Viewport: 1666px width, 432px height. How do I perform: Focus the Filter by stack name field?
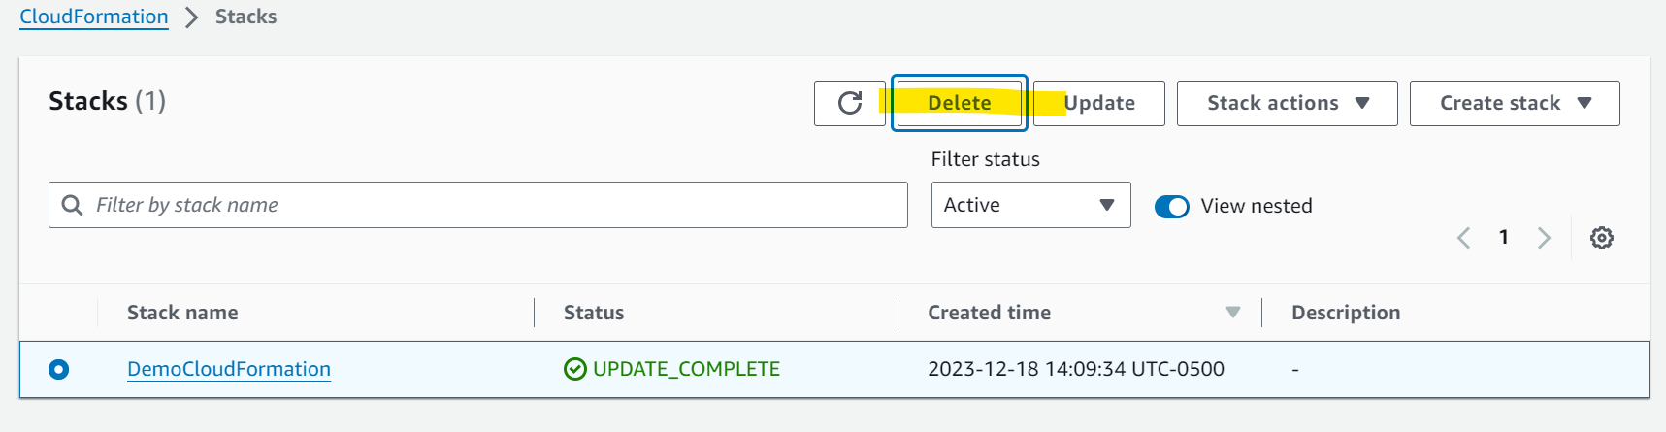(478, 205)
